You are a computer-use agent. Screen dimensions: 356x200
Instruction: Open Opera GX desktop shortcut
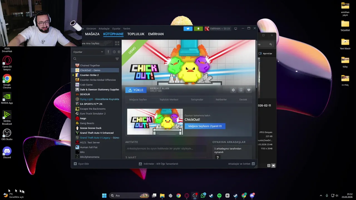[7, 64]
